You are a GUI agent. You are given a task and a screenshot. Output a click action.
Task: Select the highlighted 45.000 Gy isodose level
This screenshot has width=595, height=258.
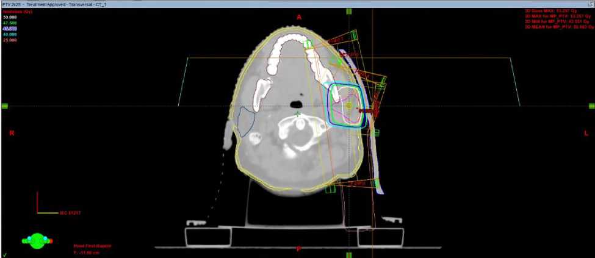pos(10,29)
